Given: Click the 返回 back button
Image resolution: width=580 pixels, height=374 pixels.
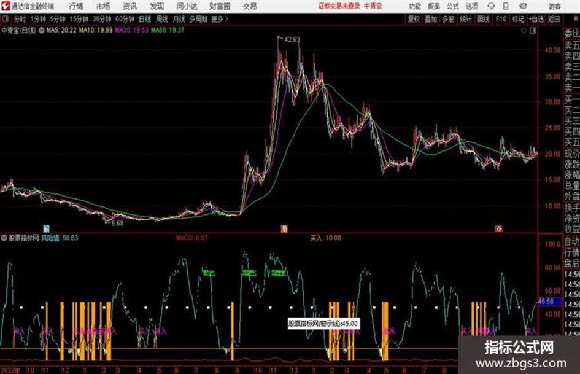Looking at the screenshot, I should click(554, 19).
